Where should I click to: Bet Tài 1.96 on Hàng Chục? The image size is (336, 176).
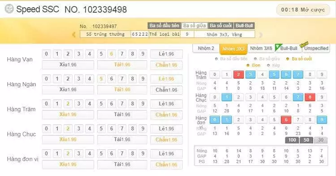click(x=122, y=139)
